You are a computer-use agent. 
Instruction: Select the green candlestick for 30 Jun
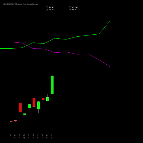pos(48,99)
